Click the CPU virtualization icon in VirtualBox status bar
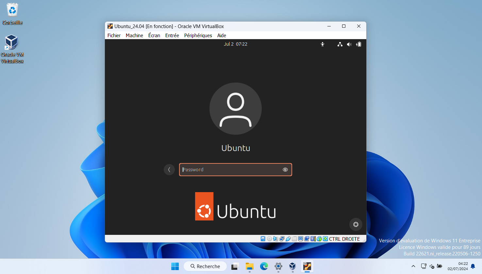This screenshot has height=274, width=482. [x=313, y=239]
